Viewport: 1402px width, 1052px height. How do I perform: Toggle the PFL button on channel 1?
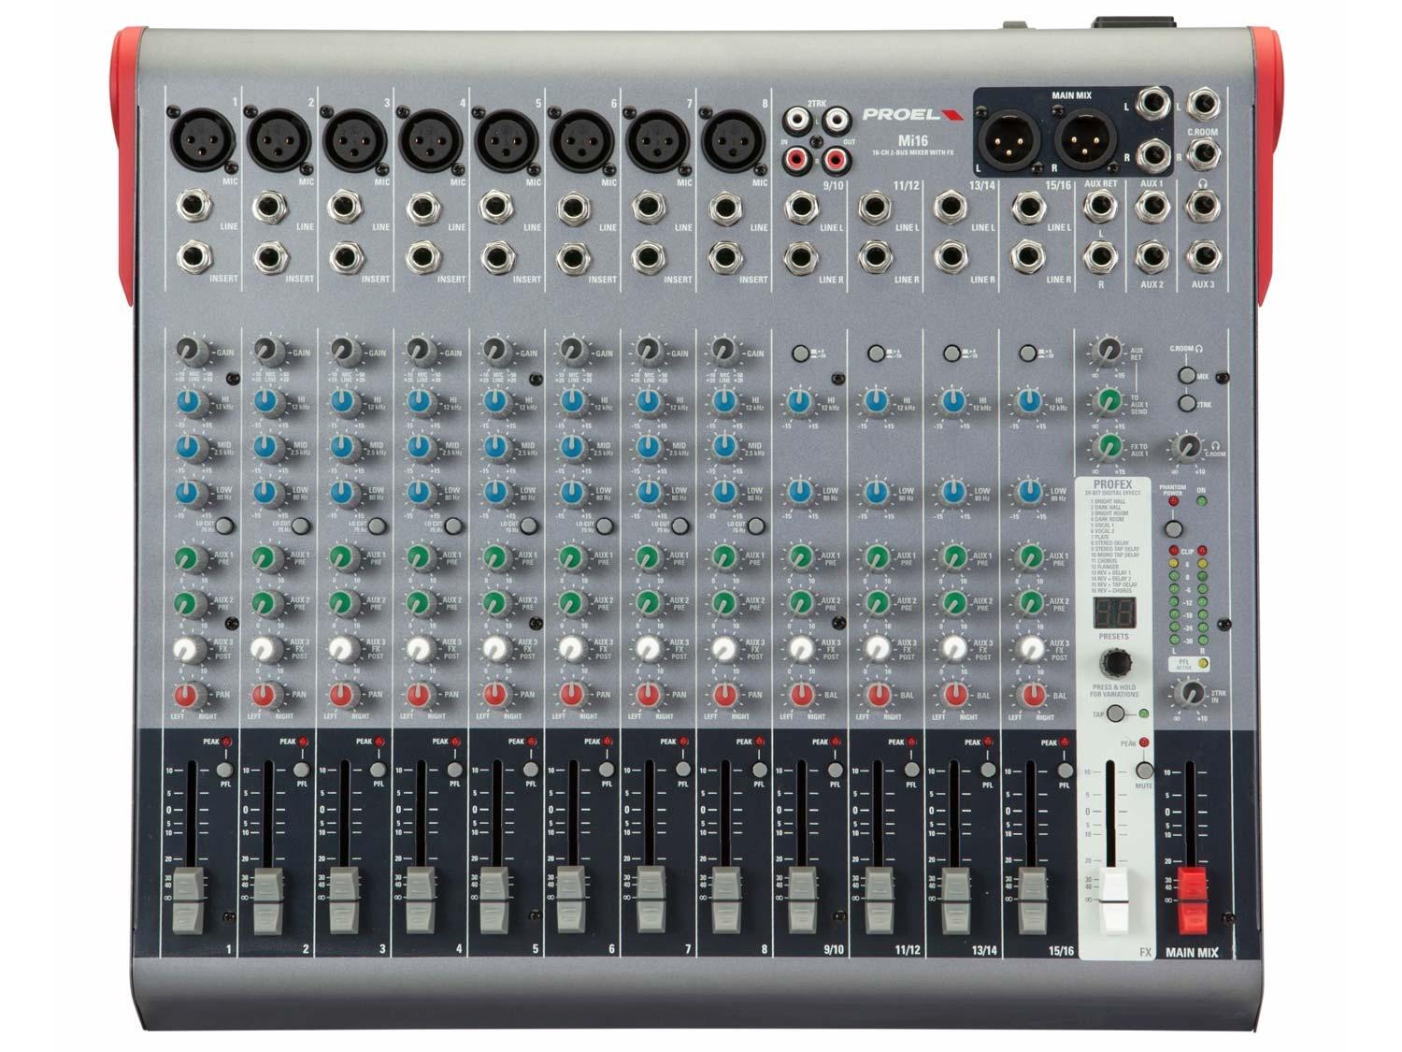pos(223,770)
